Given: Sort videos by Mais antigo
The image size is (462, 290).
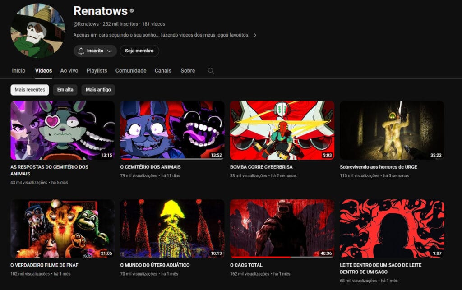Looking at the screenshot, I should point(98,90).
